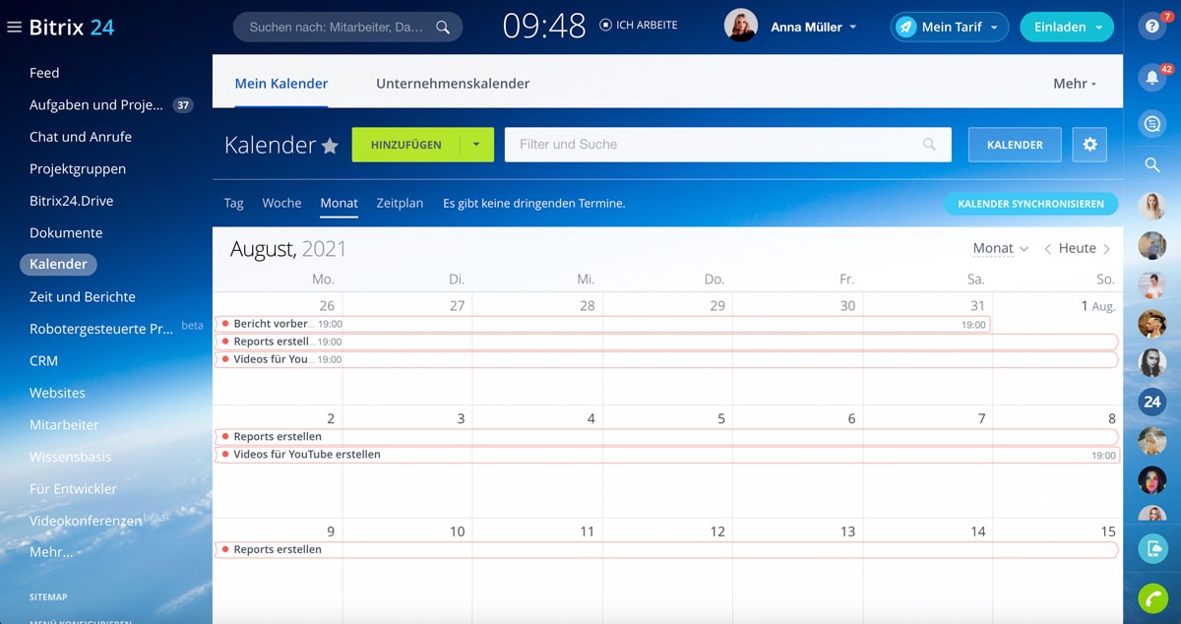Toggle the Ich arbeite work status
The image size is (1181, 624).
639,26
